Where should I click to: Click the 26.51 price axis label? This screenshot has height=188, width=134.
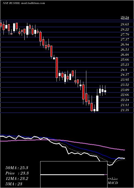point(125,50)
